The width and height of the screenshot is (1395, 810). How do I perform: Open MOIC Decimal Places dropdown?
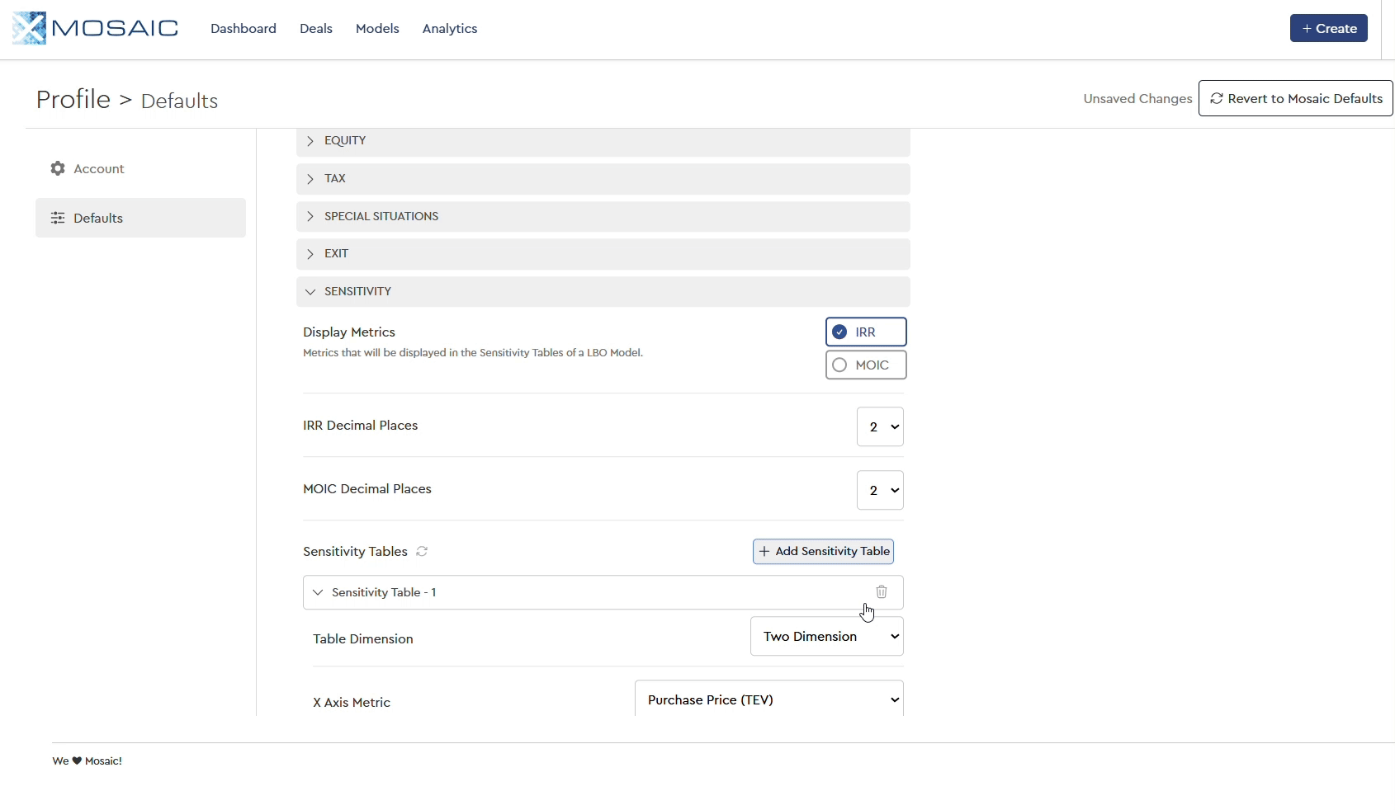click(880, 490)
